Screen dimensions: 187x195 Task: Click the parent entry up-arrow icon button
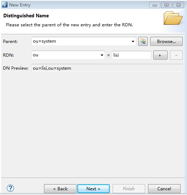[143, 41]
